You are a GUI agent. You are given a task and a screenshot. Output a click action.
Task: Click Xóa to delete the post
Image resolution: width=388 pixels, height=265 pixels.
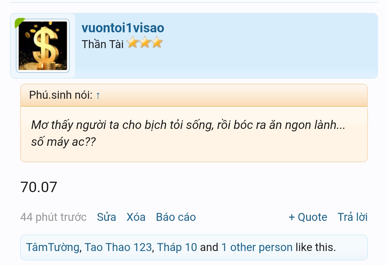(x=136, y=217)
